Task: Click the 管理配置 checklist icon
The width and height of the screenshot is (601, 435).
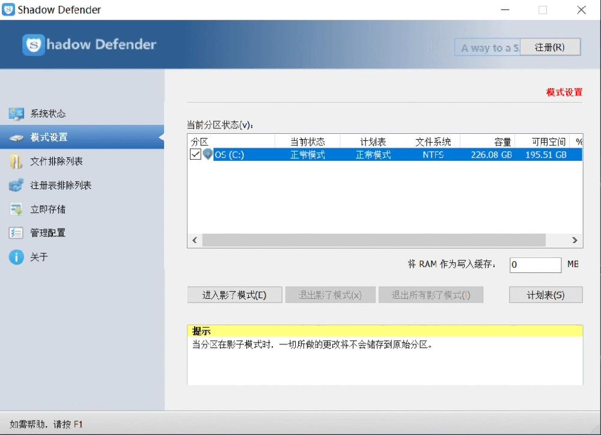Action: [x=16, y=233]
